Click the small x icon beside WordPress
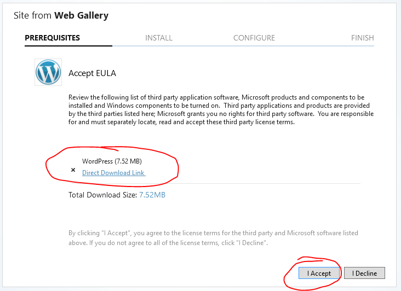Image resolution: width=401 pixels, height=291 pixels. (73, 170)
